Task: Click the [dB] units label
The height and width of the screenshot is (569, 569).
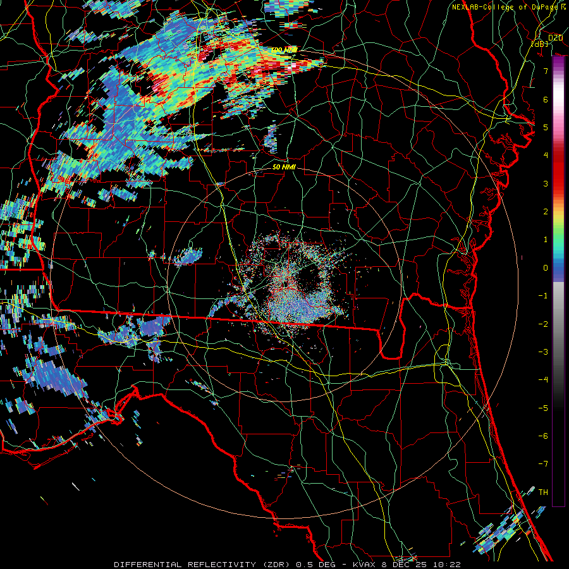Action: click(x=540, y=44)
